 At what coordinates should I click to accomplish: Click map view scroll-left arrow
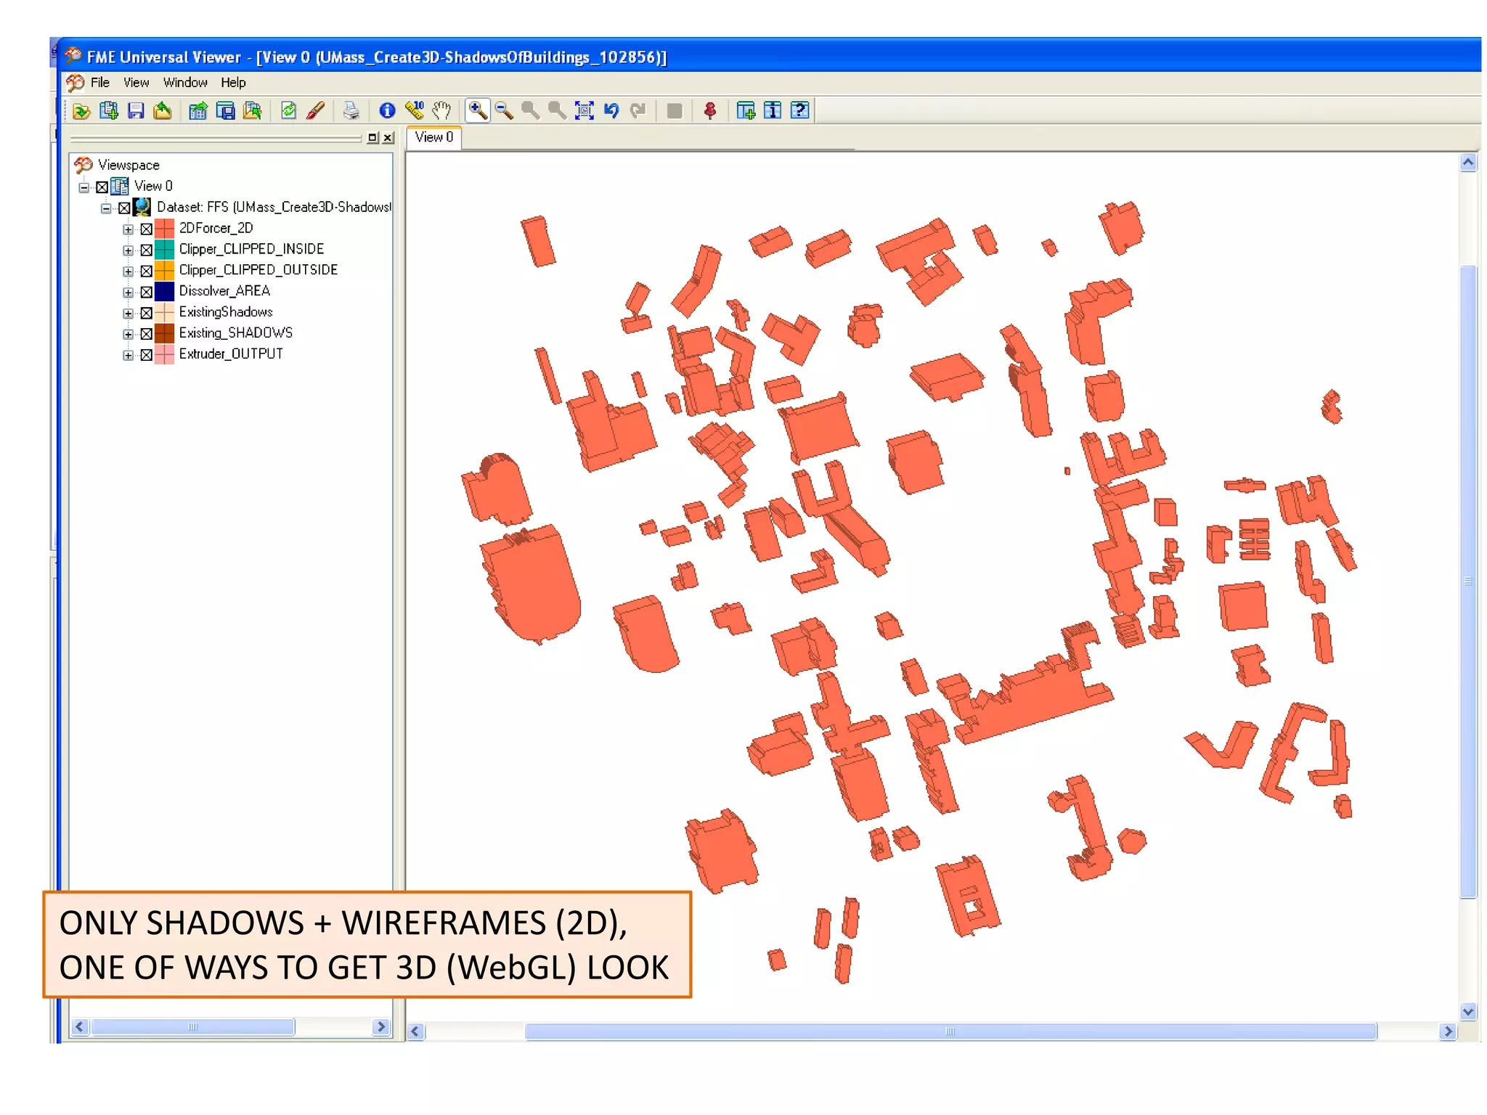click(416, 1031)
